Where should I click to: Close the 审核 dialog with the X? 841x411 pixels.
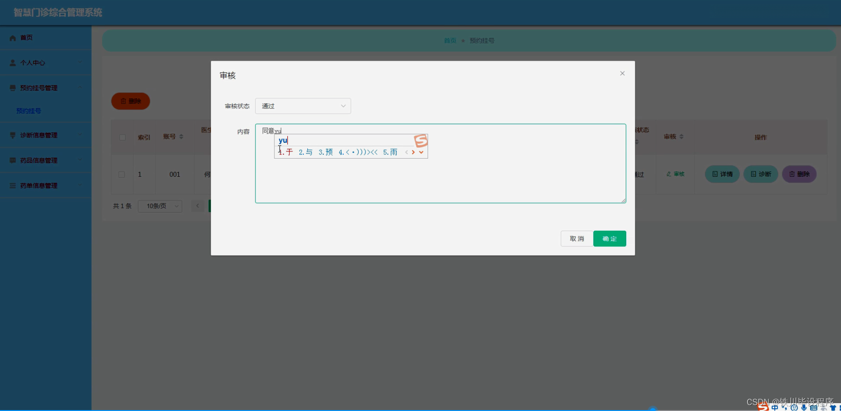click(622, 73)
